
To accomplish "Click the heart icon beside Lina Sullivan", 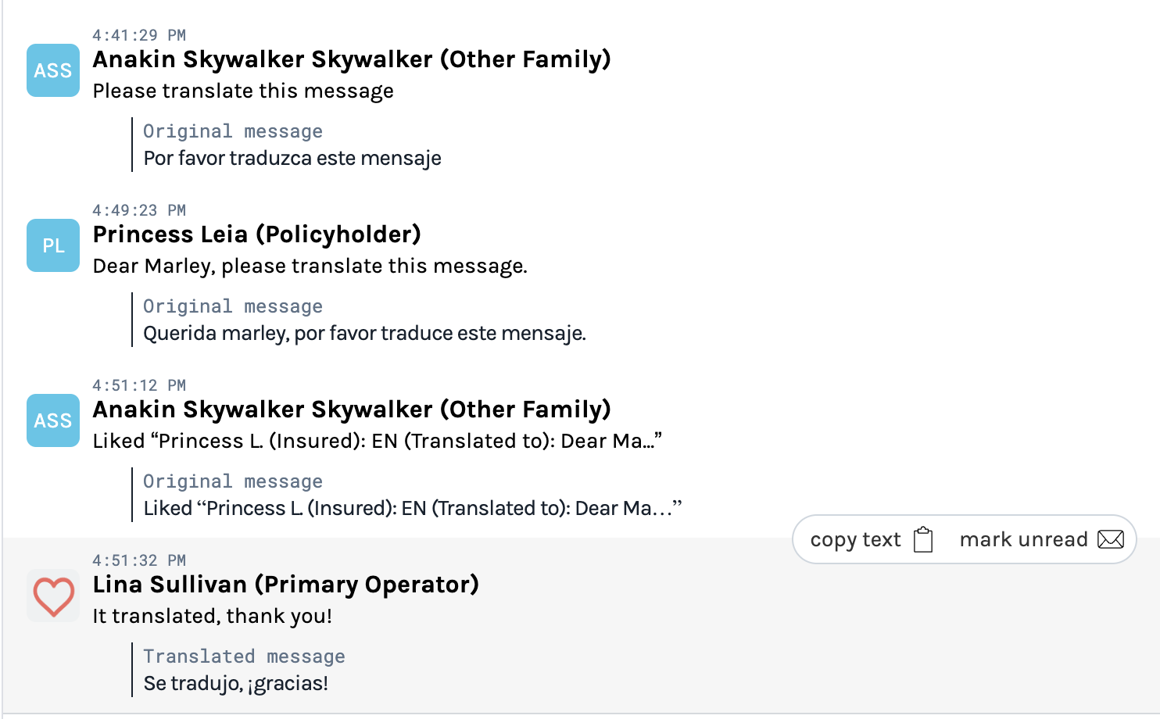I will pyautogui.click(x=53, y=596).
